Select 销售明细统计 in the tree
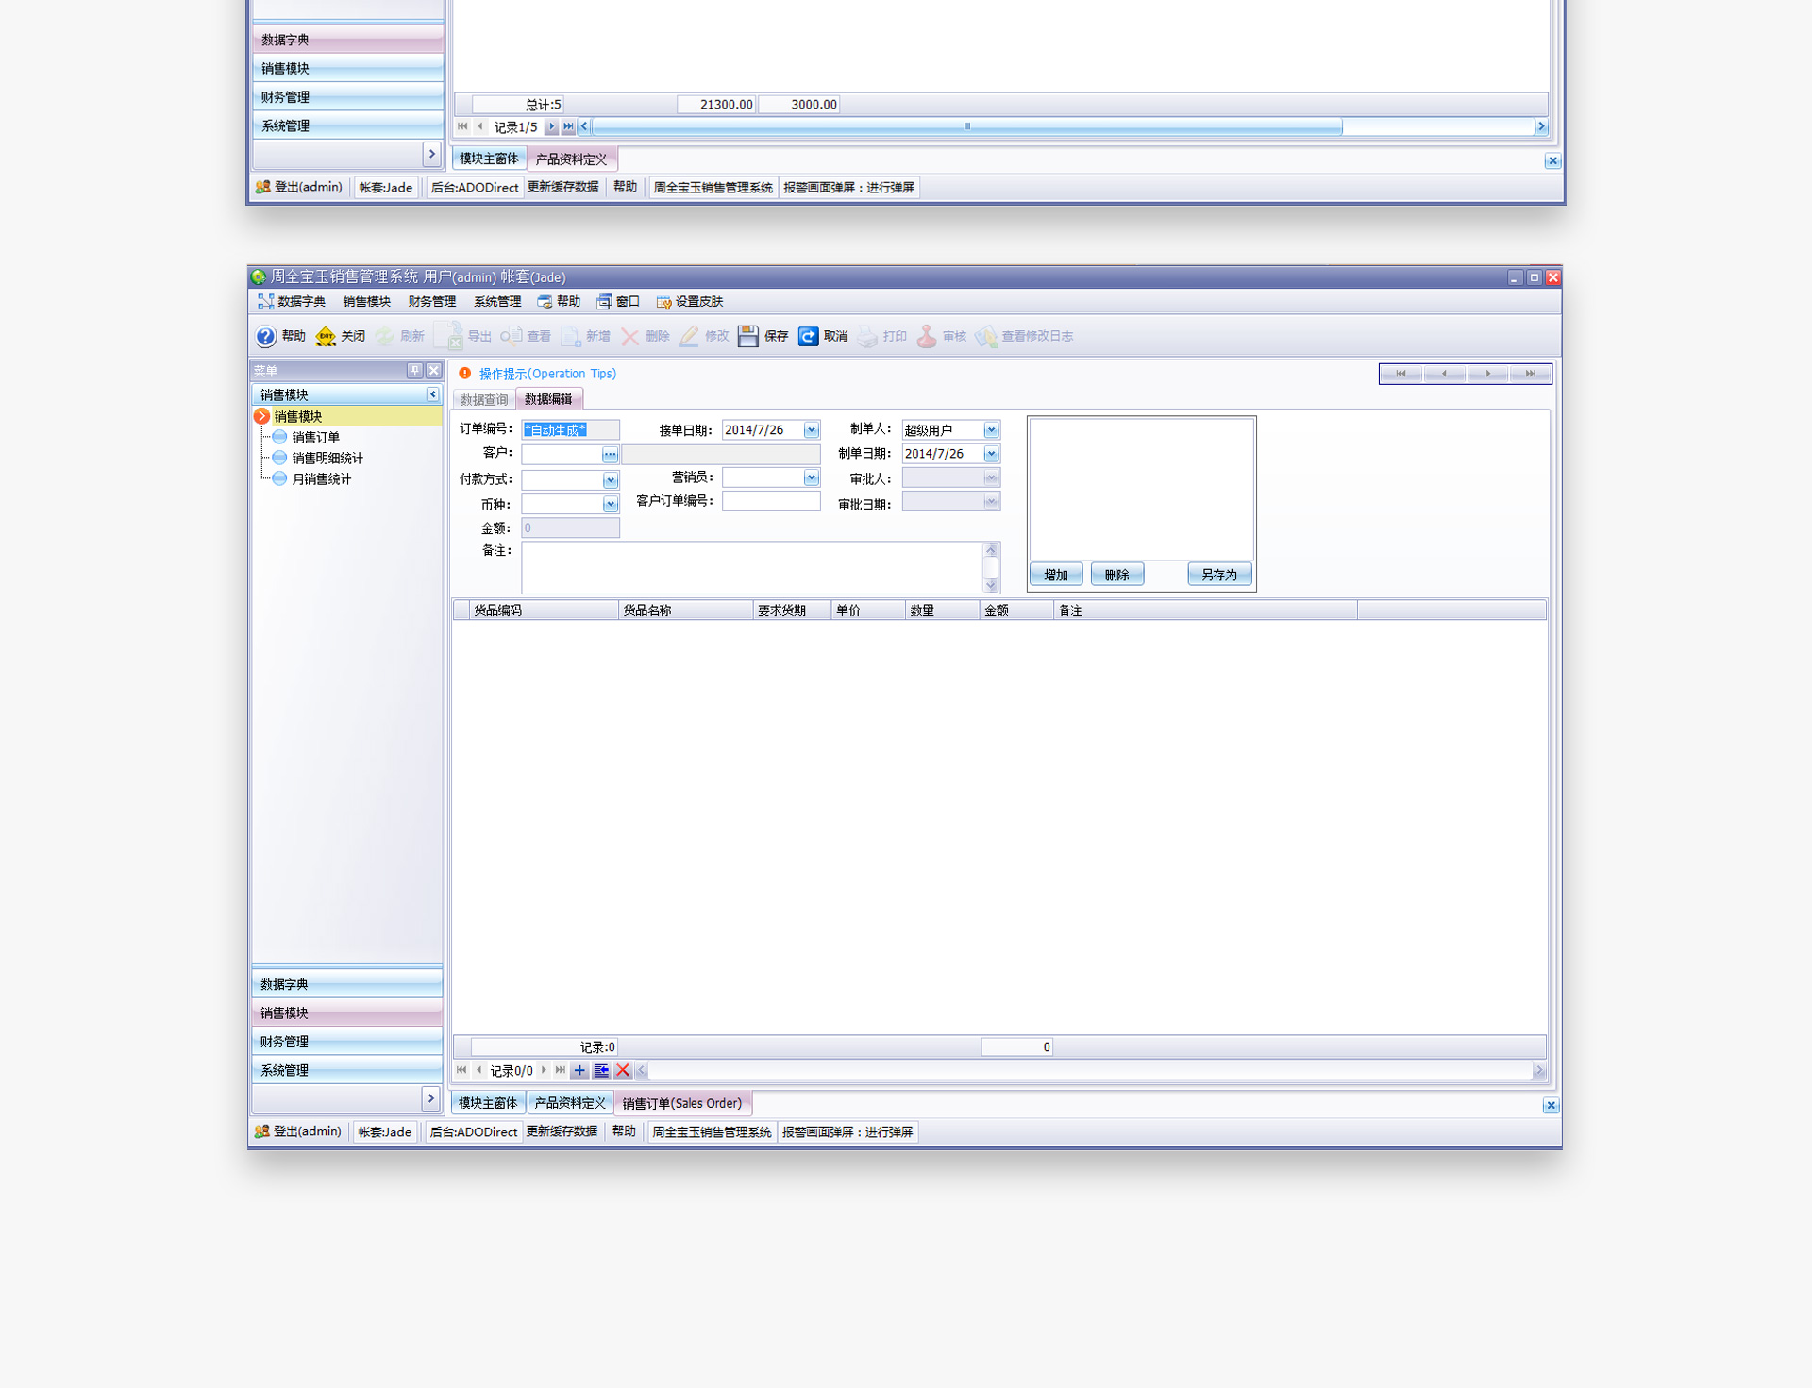Screen dimensions: 1812x1388 tap(327, 459)
